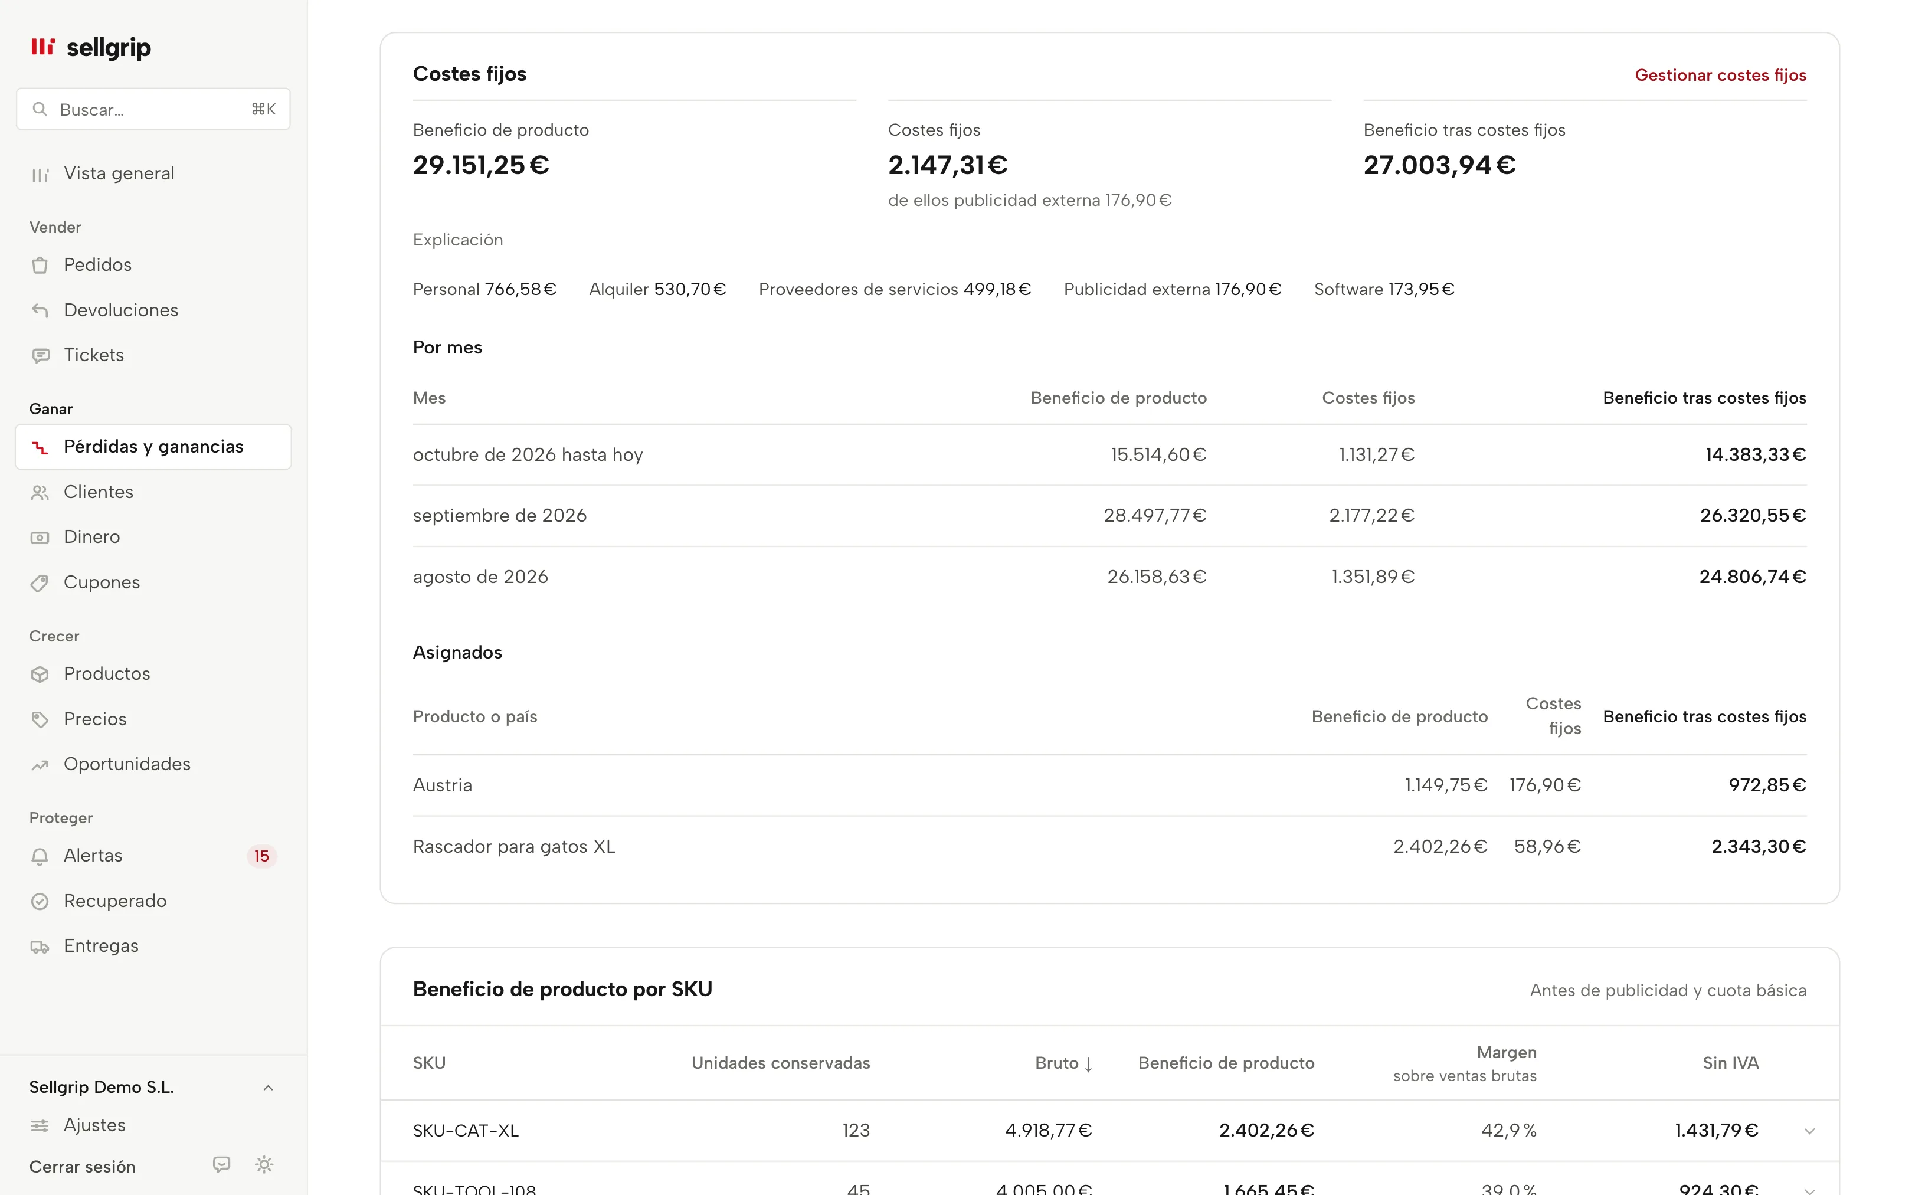Viewport: 1912px width, 1195px height.
Task: Click the Entregas truck icon
Action: 40,947
